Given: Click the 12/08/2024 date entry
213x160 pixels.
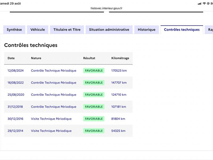Looking at the screenshot, I should coord(15,71).
